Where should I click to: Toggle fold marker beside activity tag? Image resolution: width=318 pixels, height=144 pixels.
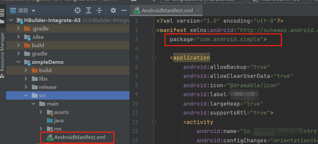coord(154,122)
